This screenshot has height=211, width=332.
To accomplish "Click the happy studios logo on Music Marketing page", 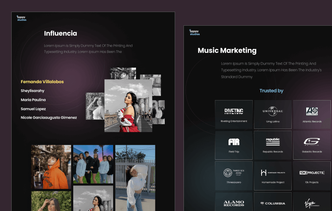I will 194,32.
